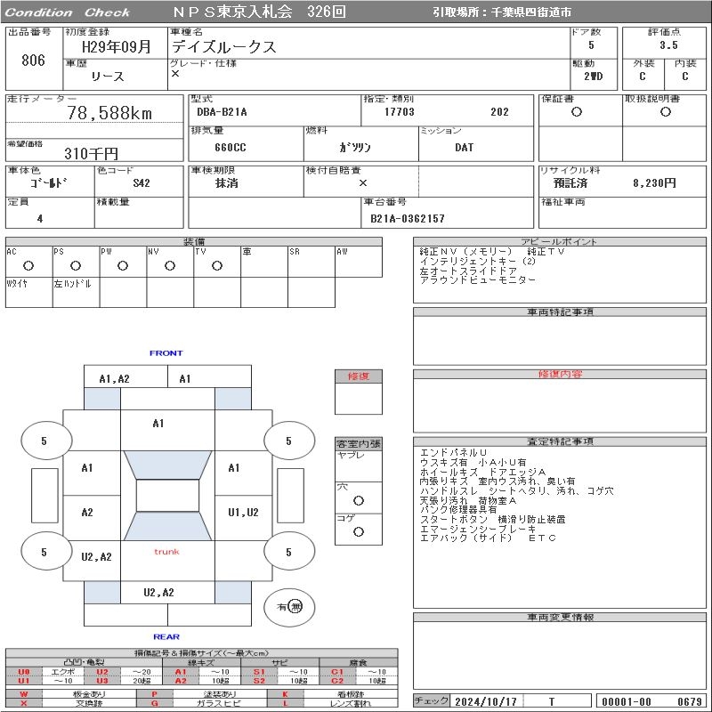Screen dimensions: 712x712
Task: Click the model code DBA-B21A
Action: coord(222,112)
